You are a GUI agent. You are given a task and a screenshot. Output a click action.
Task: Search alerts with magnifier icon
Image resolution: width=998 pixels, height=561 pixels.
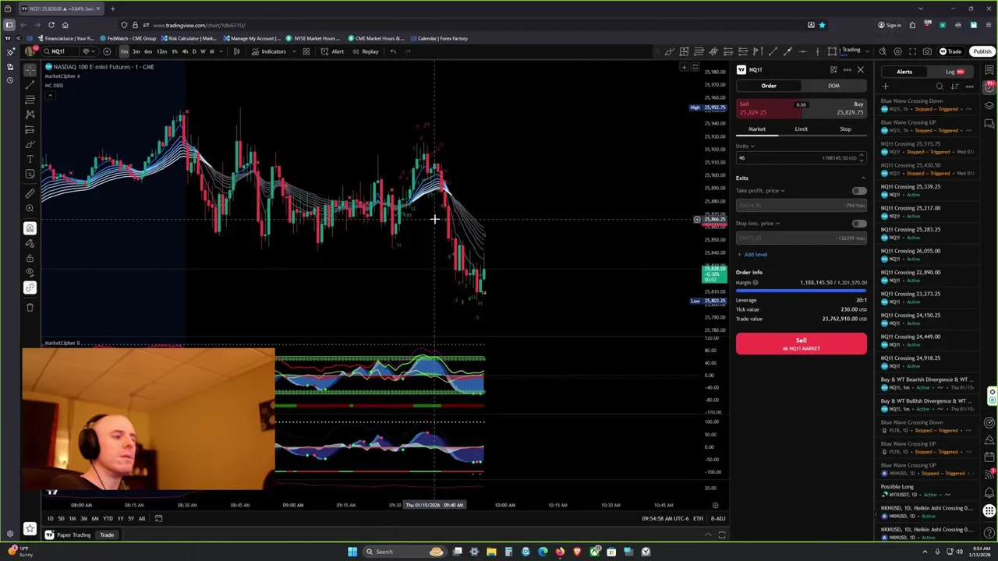[940, 86]
